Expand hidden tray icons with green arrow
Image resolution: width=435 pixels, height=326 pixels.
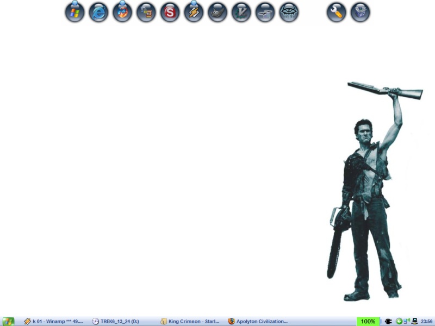(x=399, y=321)
